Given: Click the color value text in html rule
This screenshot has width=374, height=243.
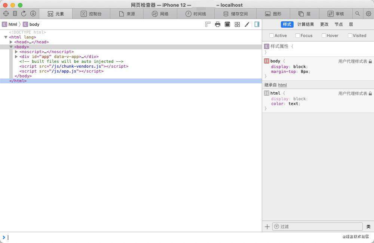Looking at the screenshot, I should click(x=293, y=104).
